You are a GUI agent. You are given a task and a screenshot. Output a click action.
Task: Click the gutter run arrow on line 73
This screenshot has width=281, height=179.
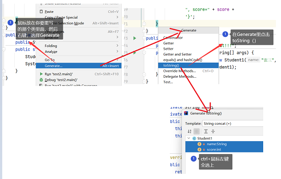[x=135, y=38]
